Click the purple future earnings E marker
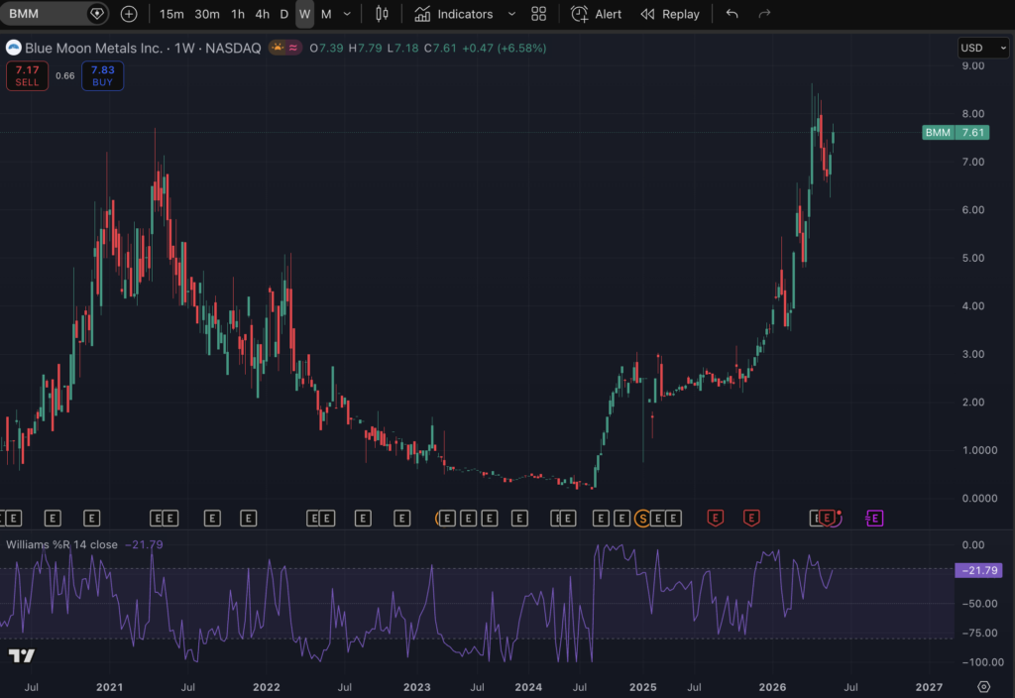Viewport: 1015px width, 698px height. (874, 518)
